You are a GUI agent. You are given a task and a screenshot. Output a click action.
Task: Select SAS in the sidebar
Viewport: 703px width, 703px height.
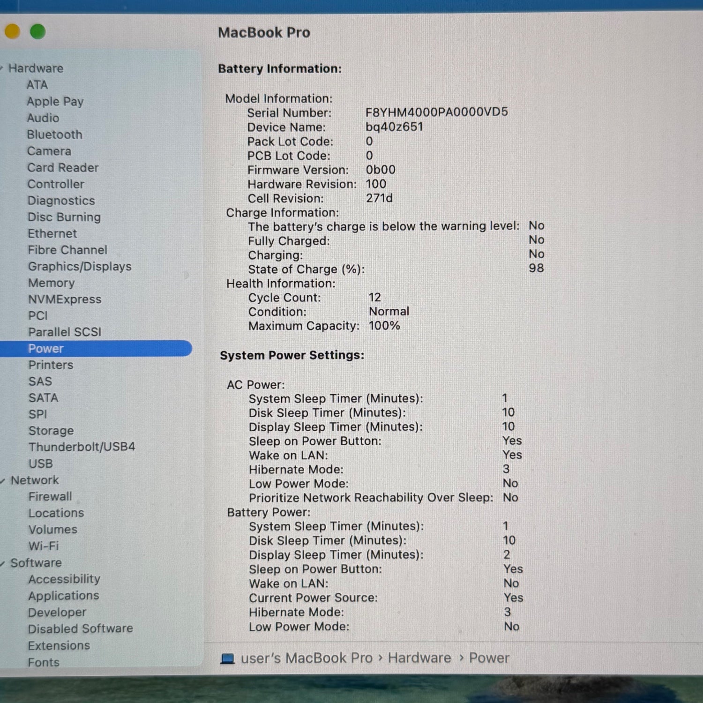click(x=40, y=381)
